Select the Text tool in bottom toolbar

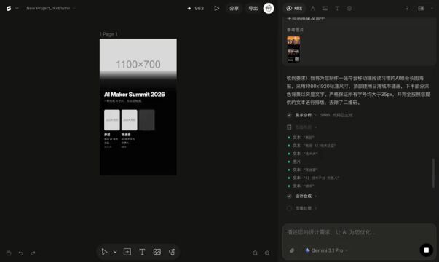(142, 252)
